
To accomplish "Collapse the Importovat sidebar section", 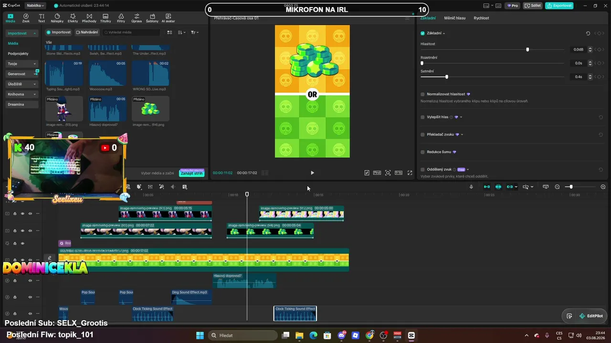I will 34,33.
